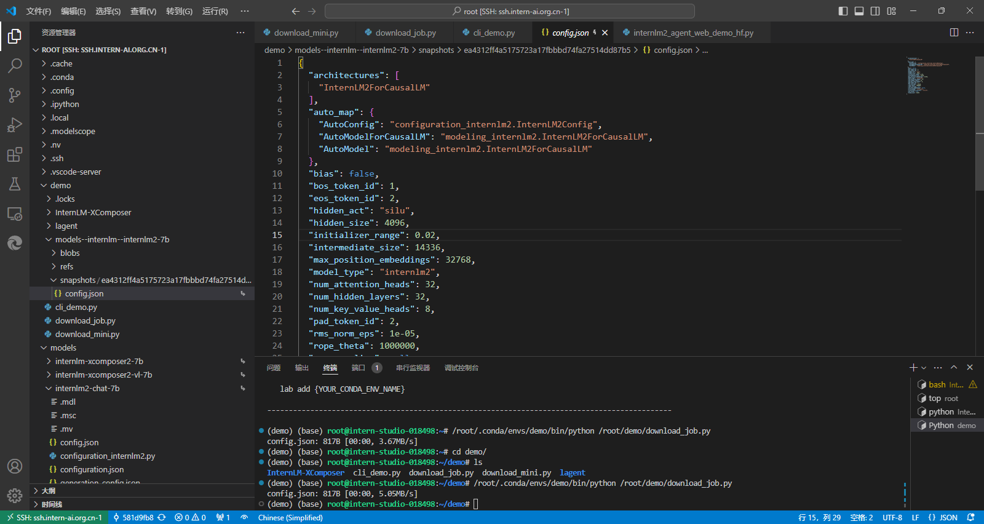This screenshot has height=524, width=984.
Task: Open the Manage settings gear
Action: coord(15,495)
